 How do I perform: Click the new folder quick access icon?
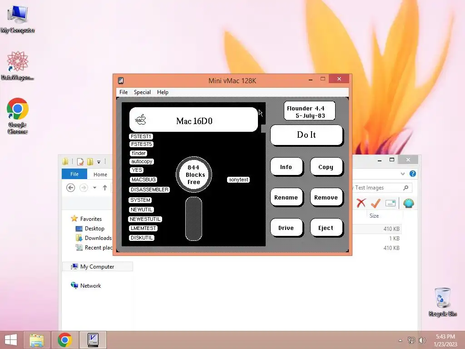point(90,161)
